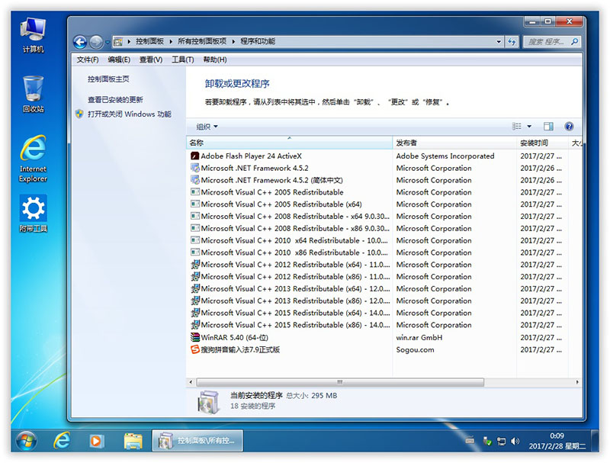Open the 文件(F) menu
The width and height of the screenshot is (610, 463).
point(88,59)
